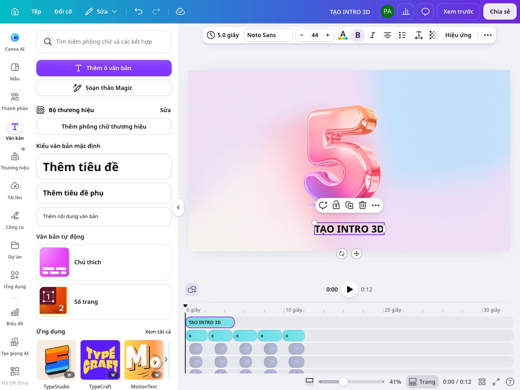Click Chia sẻ share button
Viewport: 520px width, 390px height.
click(x=500, y=12)
